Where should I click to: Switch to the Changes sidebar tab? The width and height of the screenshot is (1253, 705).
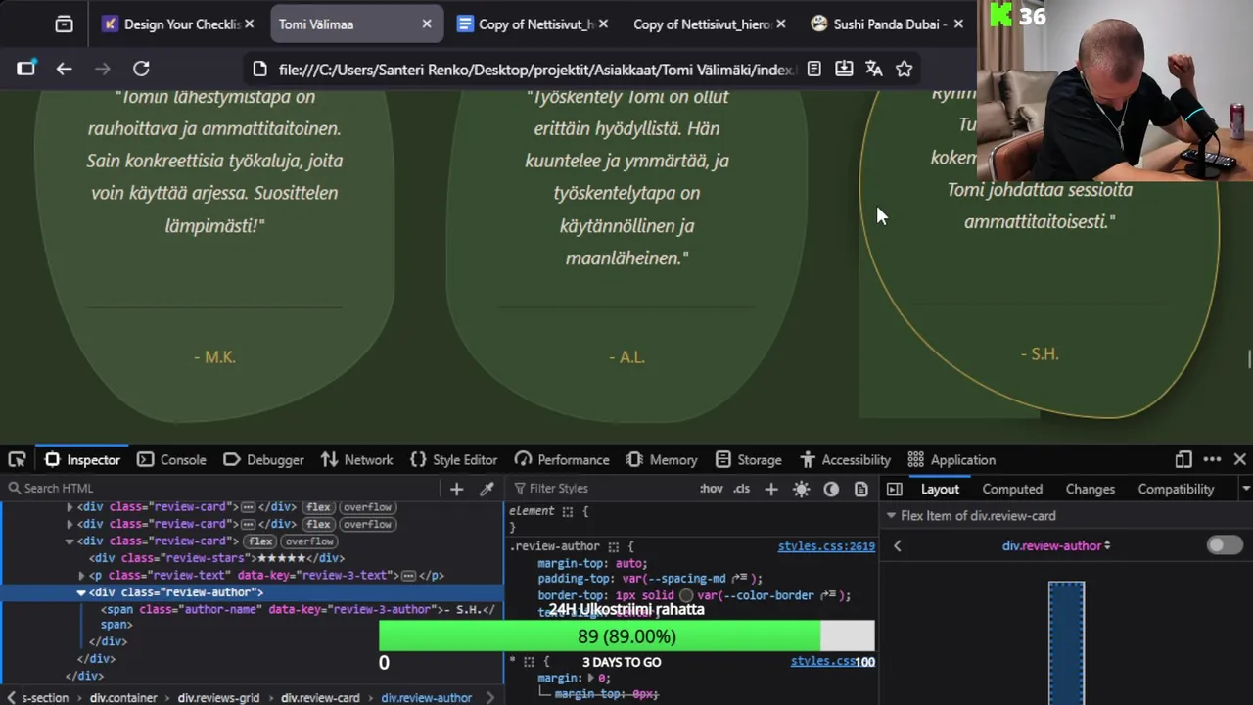(1090, 489)
